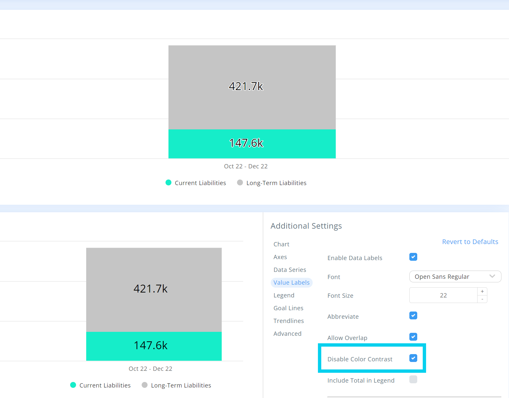
Task: Select the Value Labels settings section
Action: coord(291,282)
